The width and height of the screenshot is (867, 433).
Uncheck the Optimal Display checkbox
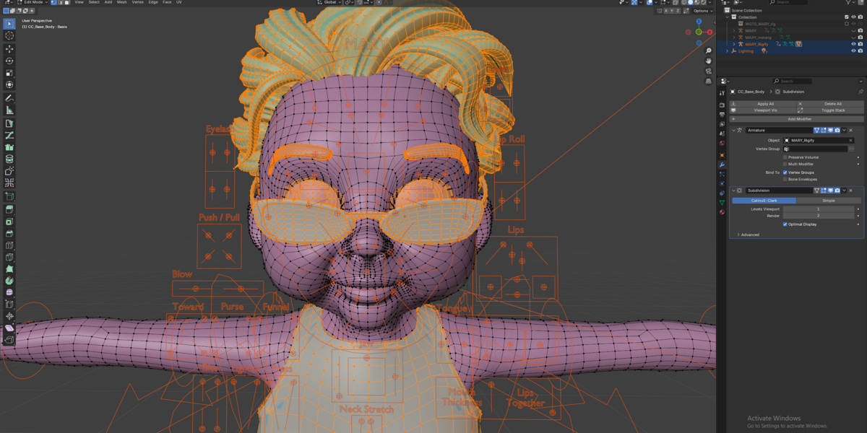[785, 224]
